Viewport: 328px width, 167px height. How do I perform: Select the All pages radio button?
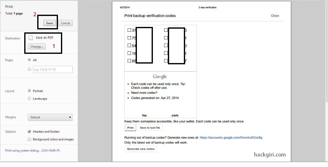point(29,60)
